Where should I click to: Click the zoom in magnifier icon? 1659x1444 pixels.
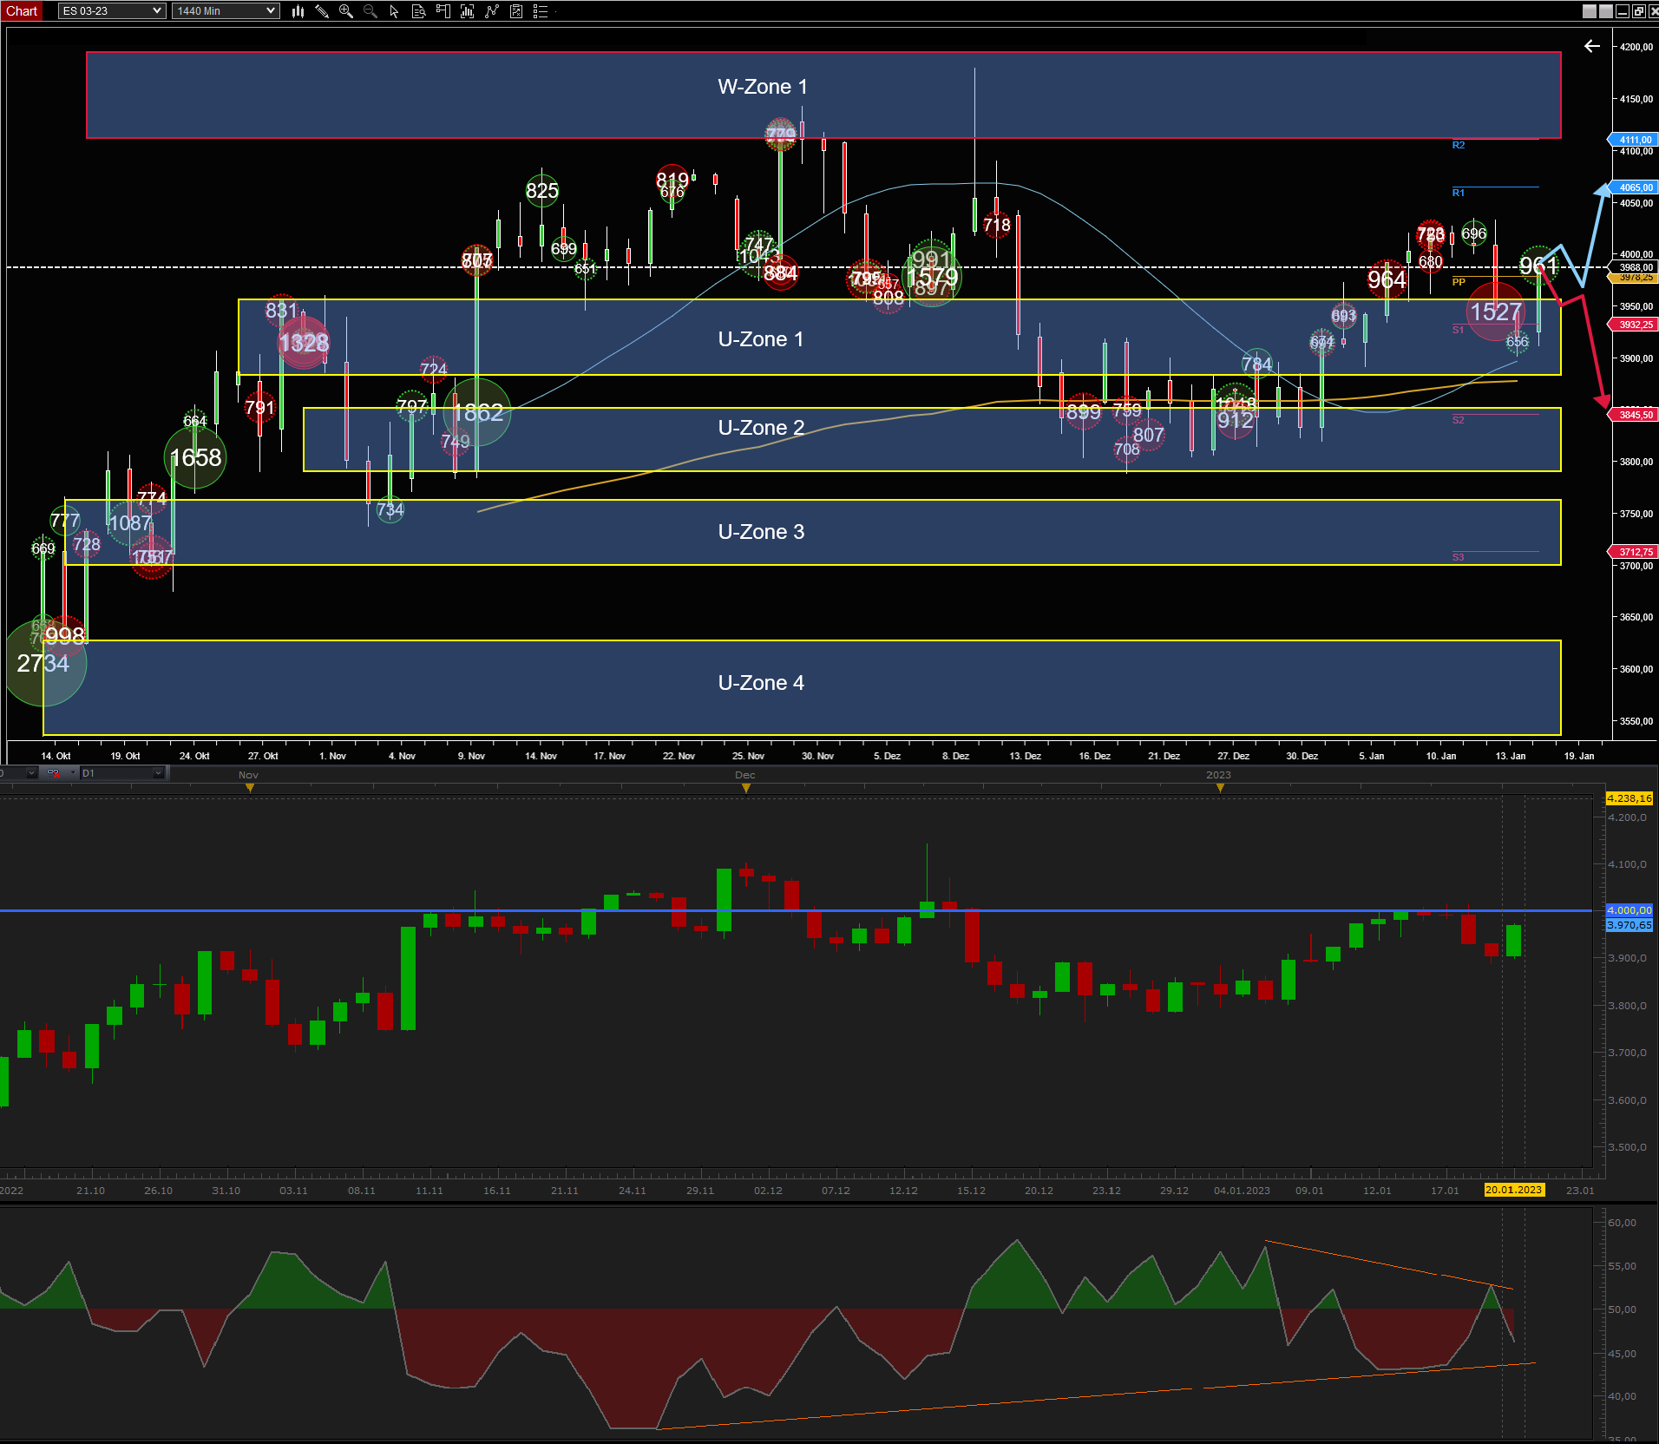click(x=346, y=11)
